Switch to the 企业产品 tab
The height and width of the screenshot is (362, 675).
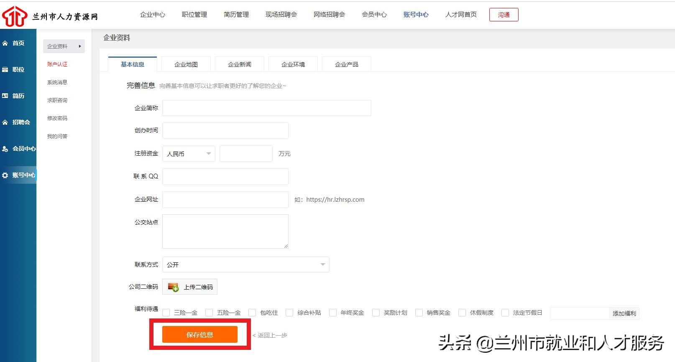[x=347, y=64]
